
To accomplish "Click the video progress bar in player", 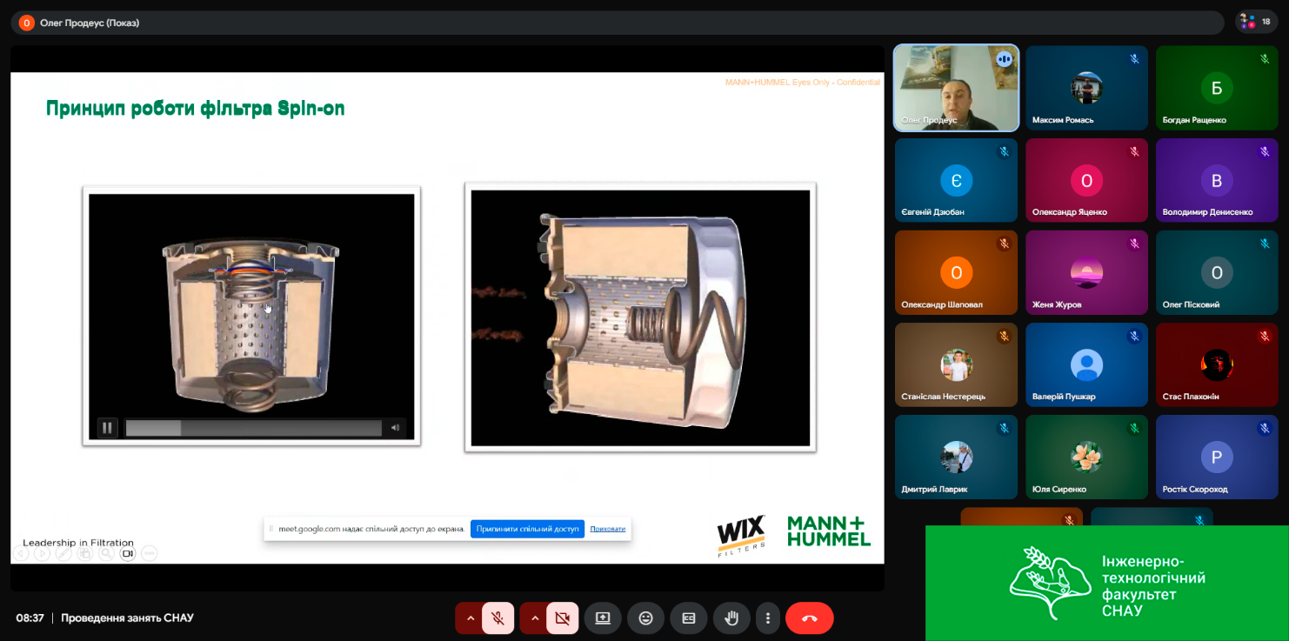I will 253,428.
